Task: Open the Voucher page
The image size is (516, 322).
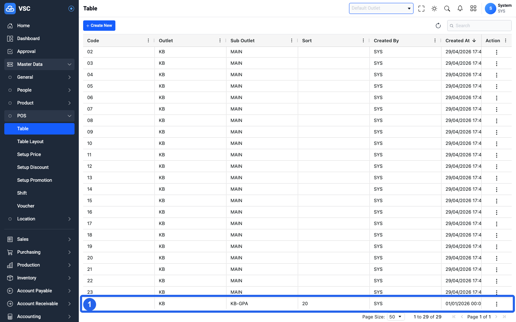Action: pos(39,206)
